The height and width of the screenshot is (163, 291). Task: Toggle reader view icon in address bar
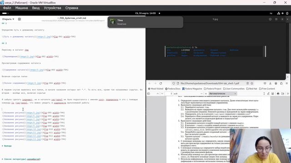[x=247, y=83]
